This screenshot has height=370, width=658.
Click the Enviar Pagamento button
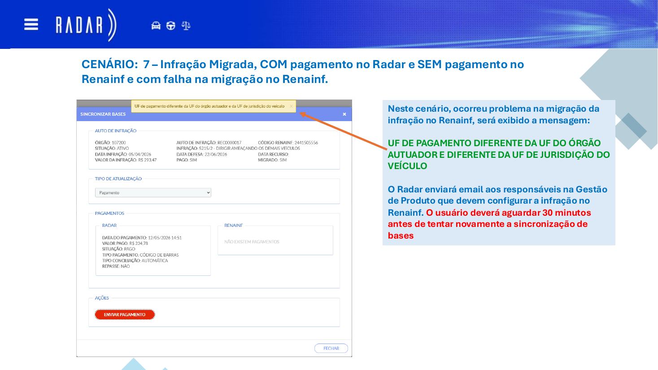(x=125, y=314)
